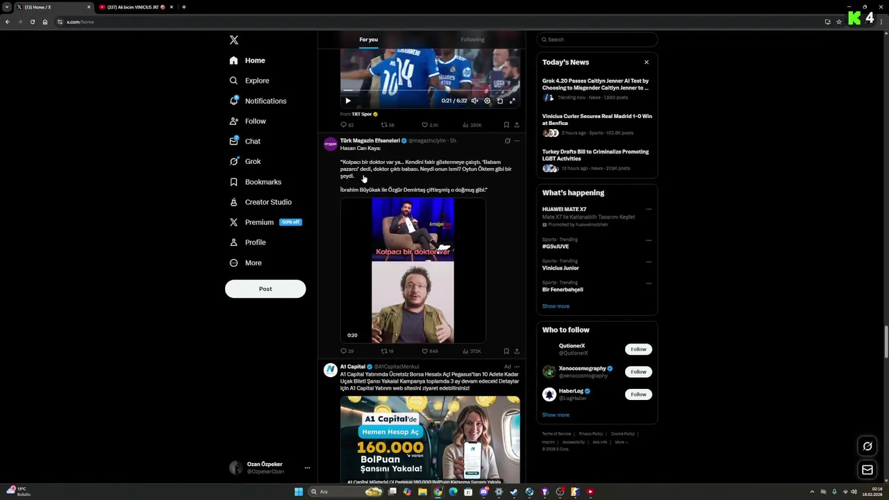The height and width of the screenshot is (500, 889).
Task: Enter fullscreen on the TRT Spor video
Action: click(512, 101)
